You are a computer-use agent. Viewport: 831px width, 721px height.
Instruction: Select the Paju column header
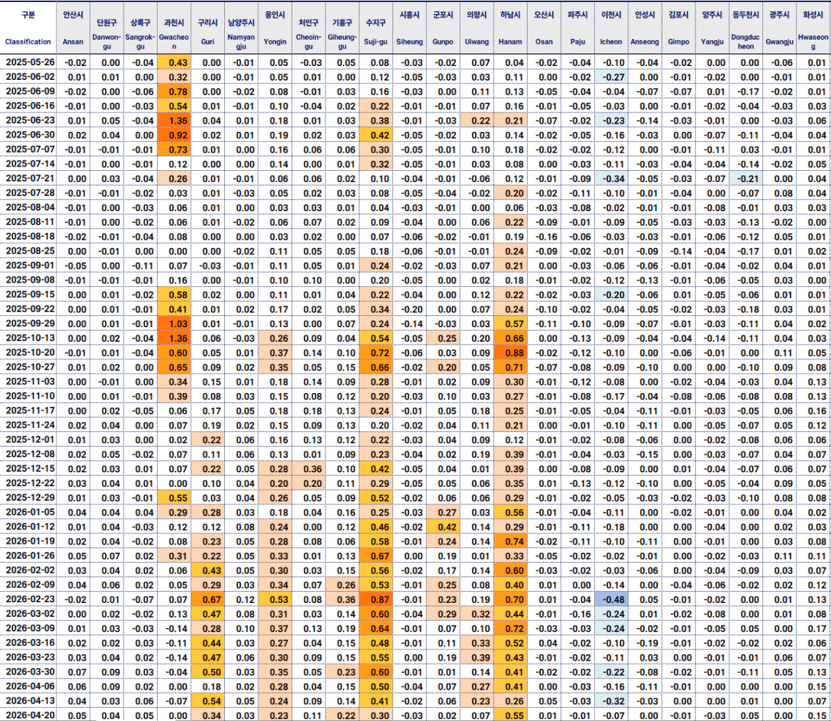click(578, 28)
